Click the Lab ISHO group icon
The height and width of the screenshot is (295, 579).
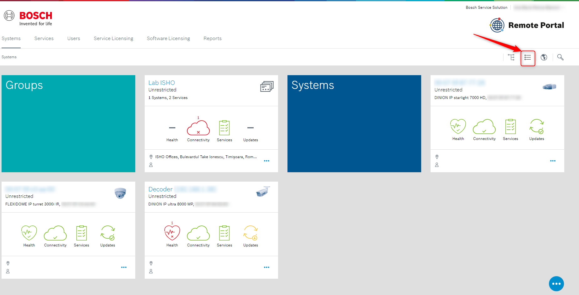tap(267, 86)
